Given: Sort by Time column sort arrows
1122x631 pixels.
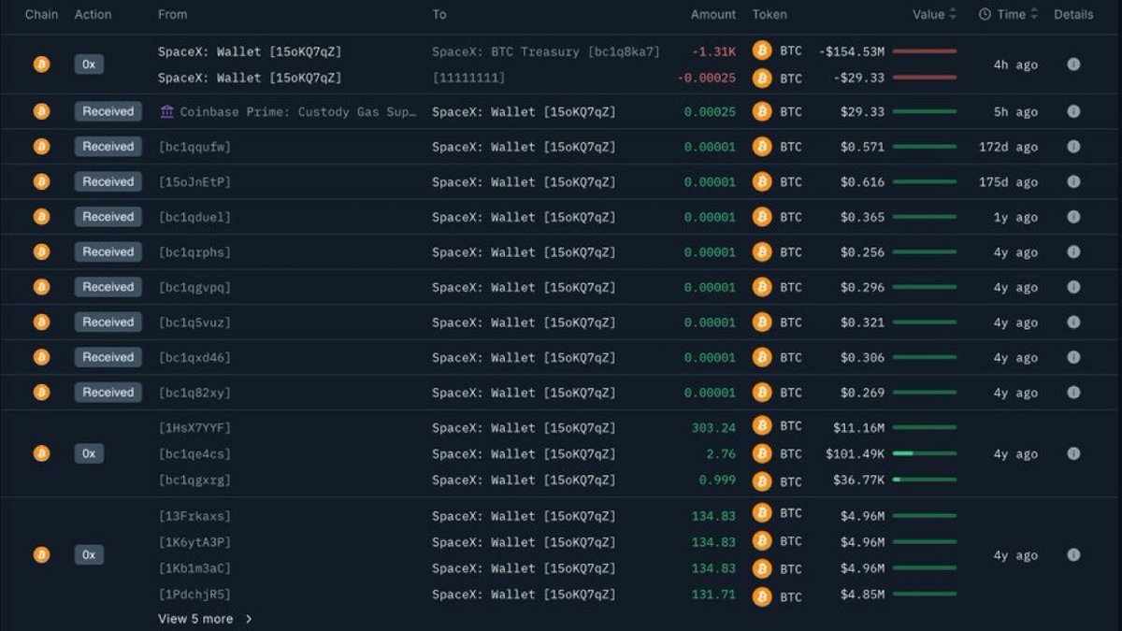Looking at the screenshot, I should 1034,14.
